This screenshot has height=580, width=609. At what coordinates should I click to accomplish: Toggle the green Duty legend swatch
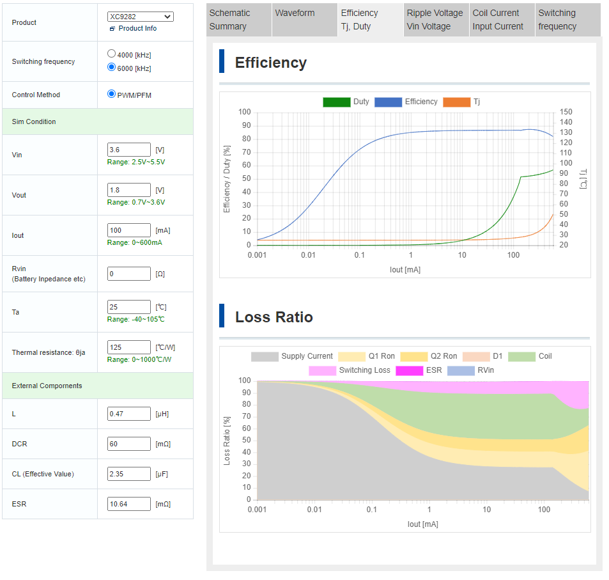point(336,102)
